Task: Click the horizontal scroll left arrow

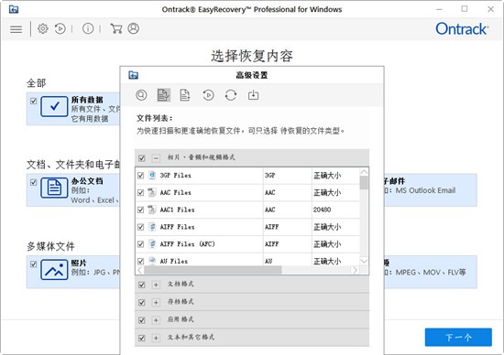Action: (140, 270)
